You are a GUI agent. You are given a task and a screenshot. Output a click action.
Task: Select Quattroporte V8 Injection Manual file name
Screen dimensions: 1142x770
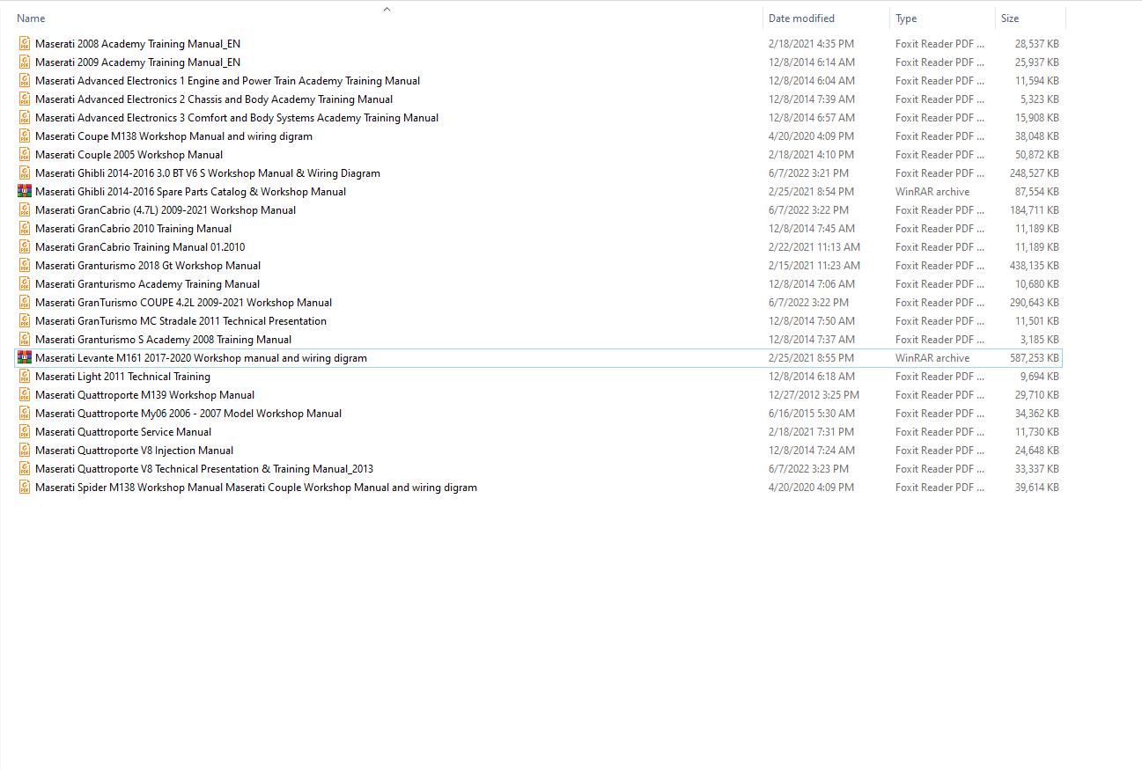pyautogui.click(x=134, y=450)
